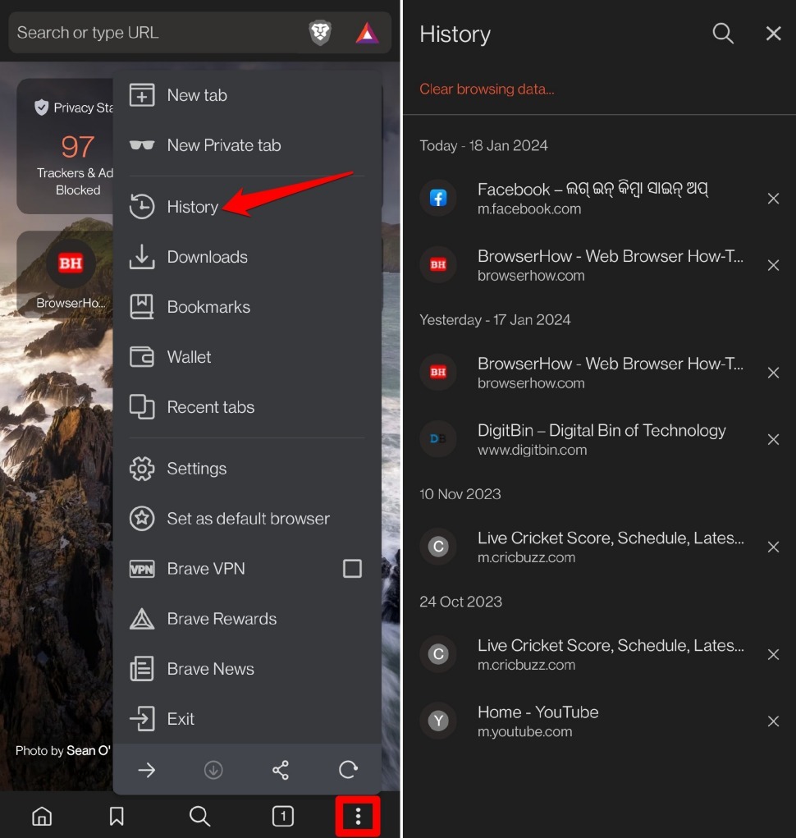Tap the download page icon in menu footer
The image size is (796, 838).
(213, 770)
